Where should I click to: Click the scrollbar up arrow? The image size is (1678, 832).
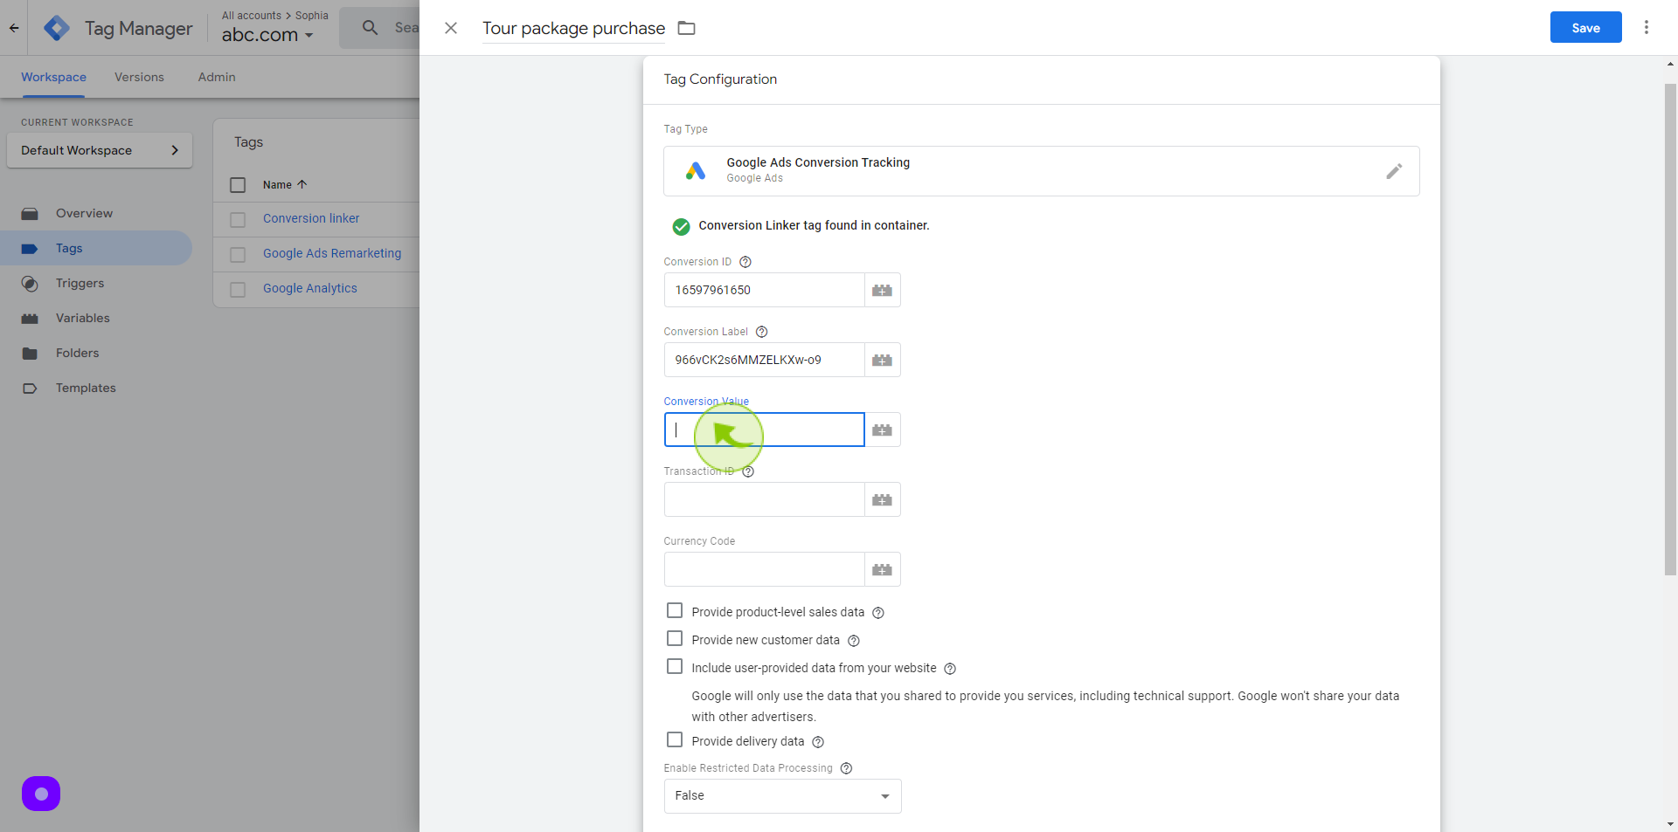pos(1670,64)
